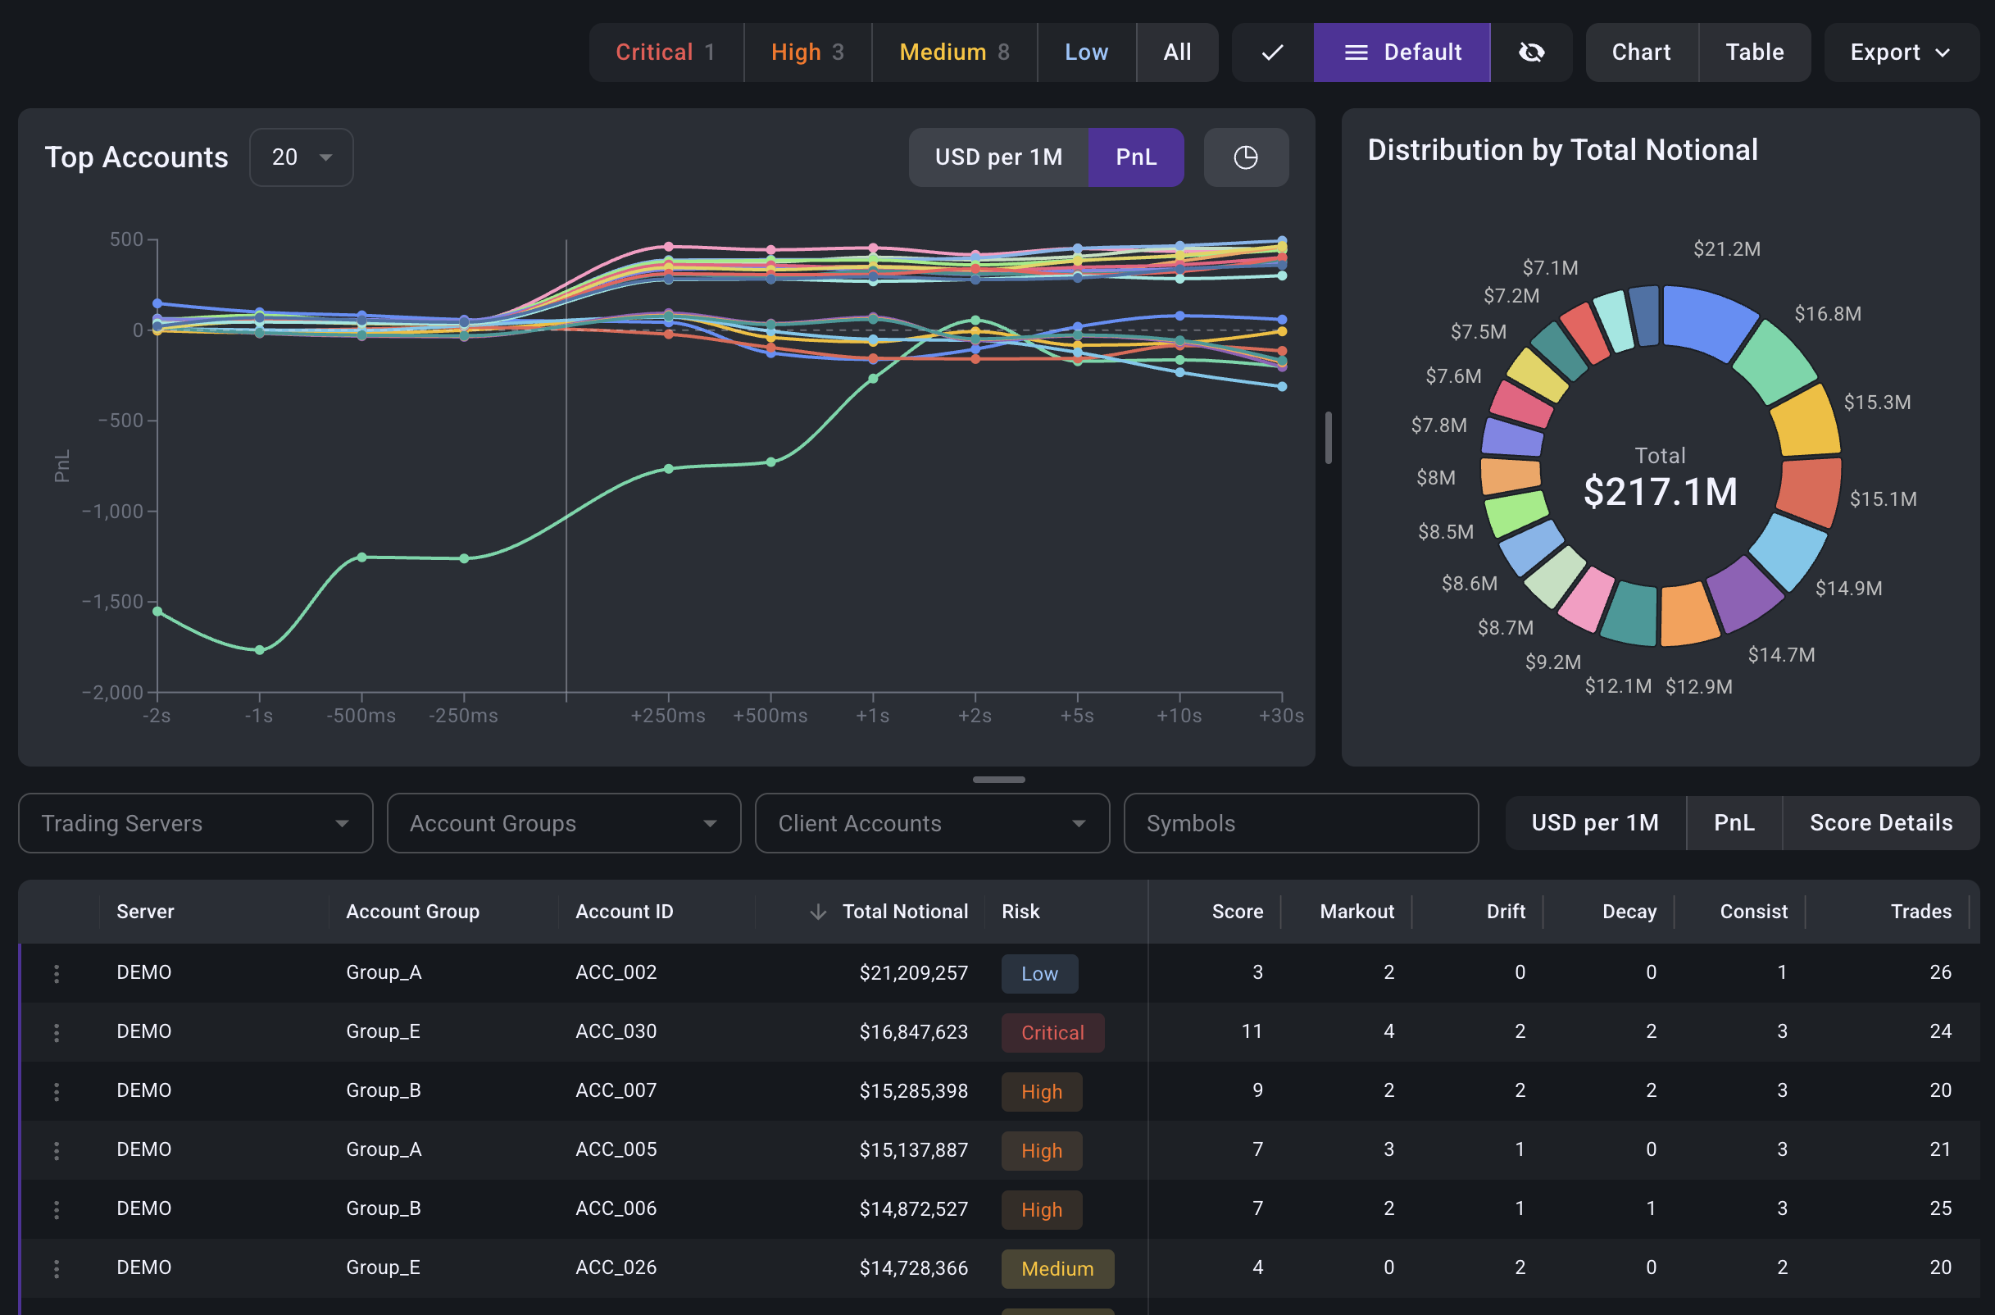Image resolution: width=1995 pixels, height=1315 pixels.
Task: Click the Group_B cell of ACC_006
Action: (x=383, y=1208)
